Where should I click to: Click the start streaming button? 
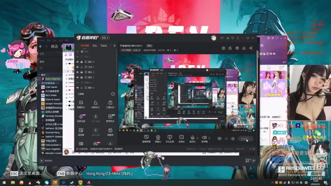[x=245, y=139]
